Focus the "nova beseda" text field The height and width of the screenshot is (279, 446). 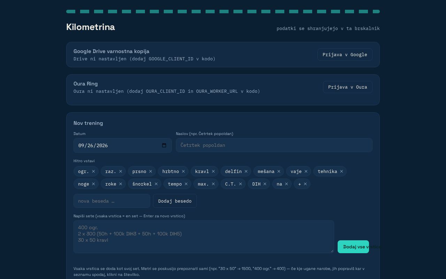112,201
